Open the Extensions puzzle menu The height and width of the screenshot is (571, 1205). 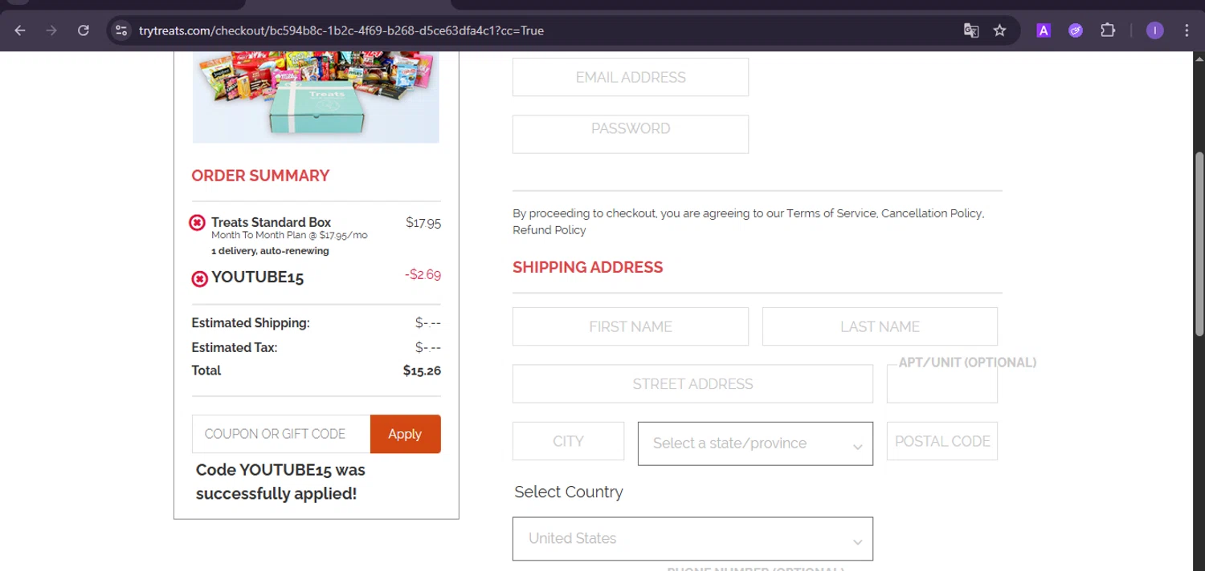(1108, 30)
